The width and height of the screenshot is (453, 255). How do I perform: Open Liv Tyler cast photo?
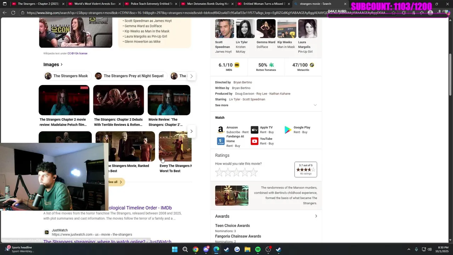click(x=245, y=29)
